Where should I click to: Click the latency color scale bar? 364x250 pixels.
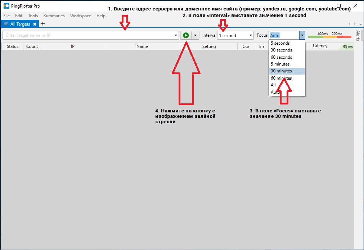330,37
